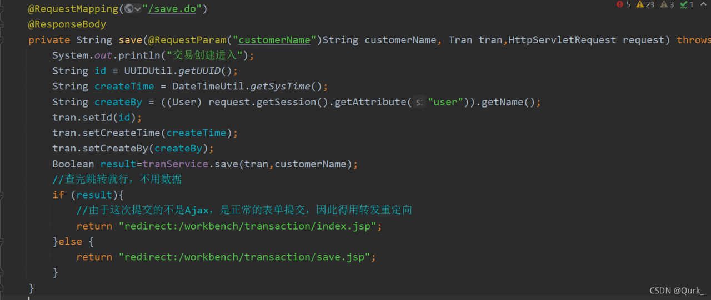Viewport: 711px width, 300px height.
Task: Click the save.jsp redirect string
Action: [248, 257]
